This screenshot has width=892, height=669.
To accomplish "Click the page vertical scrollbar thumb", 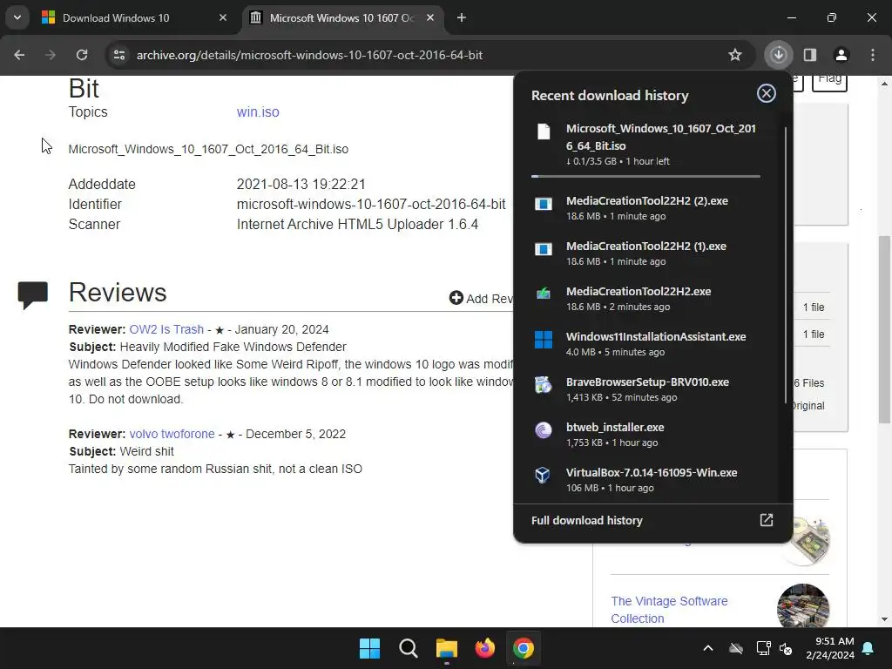I will click(x=884, y=328).
